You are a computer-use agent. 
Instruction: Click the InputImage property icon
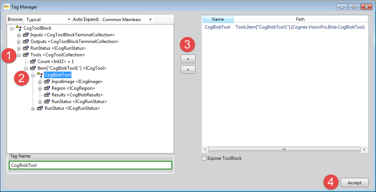tap(47, 82)
